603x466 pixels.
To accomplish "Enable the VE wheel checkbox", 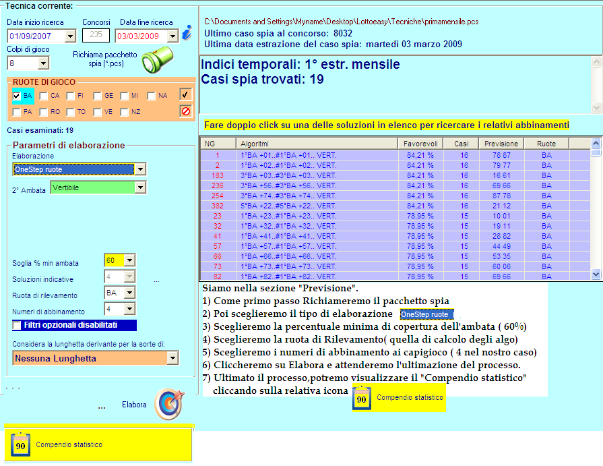I will [97, 112].
